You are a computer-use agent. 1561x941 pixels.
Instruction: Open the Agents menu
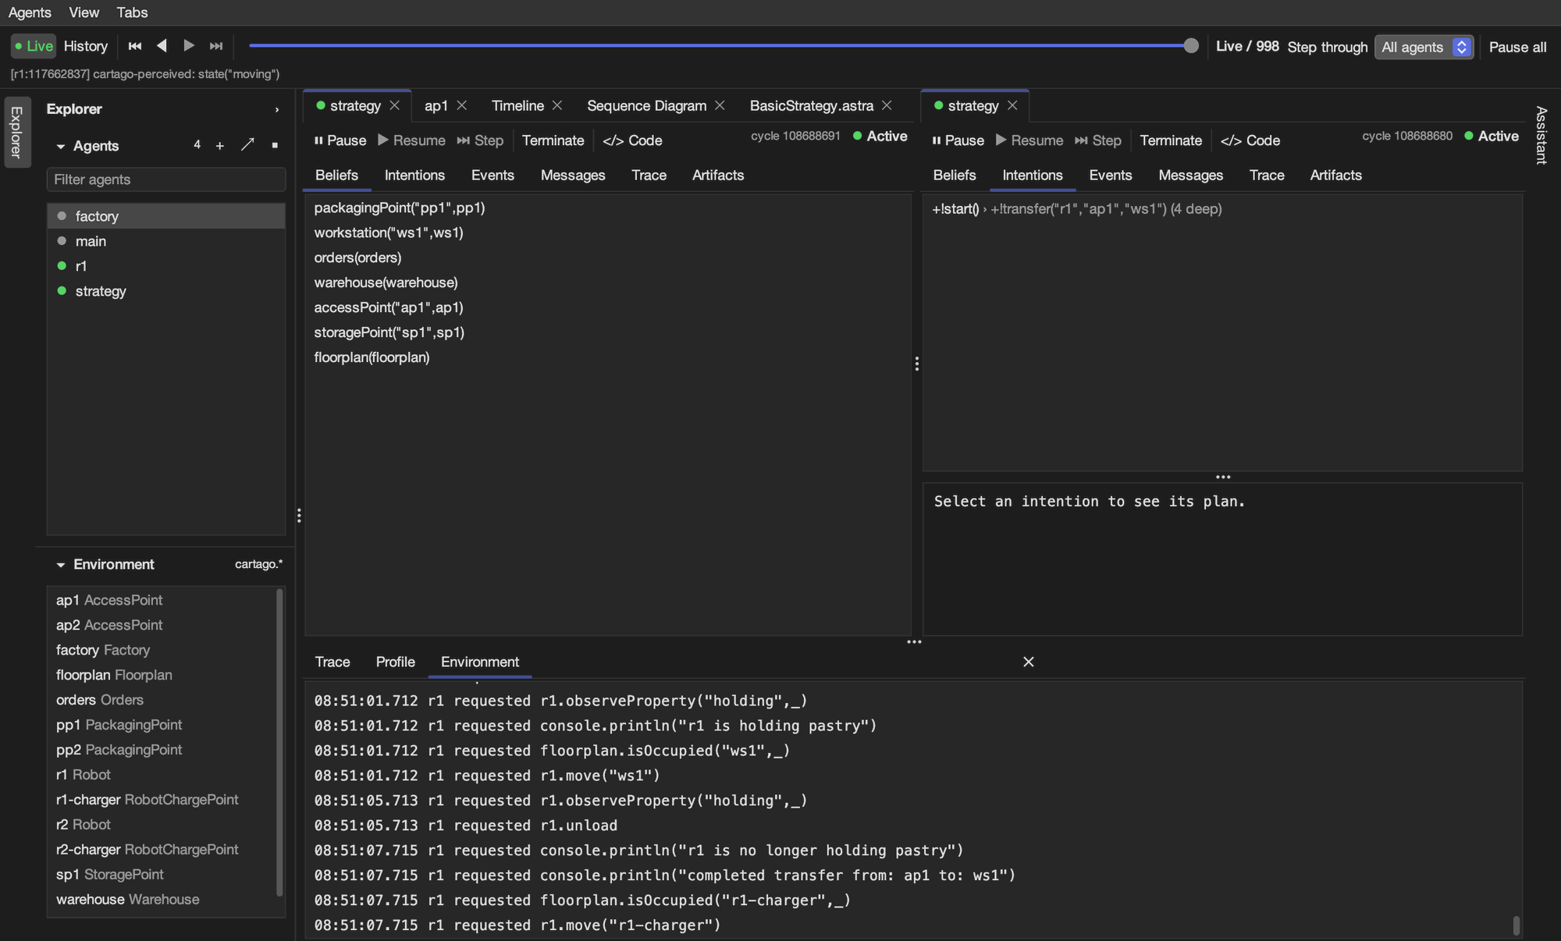[30, 12]
